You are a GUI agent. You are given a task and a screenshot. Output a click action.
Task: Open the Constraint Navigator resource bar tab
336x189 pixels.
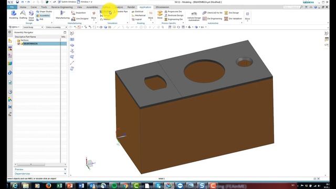pyautogui.click(x=10, y=48)
